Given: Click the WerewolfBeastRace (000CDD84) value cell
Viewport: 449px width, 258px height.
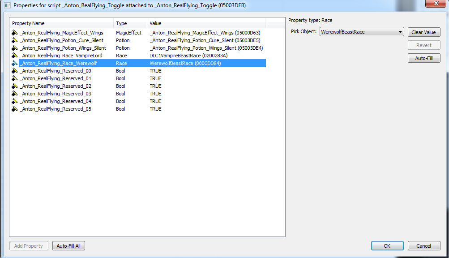Looking at the screenshot, I should (x=185, y=63).
